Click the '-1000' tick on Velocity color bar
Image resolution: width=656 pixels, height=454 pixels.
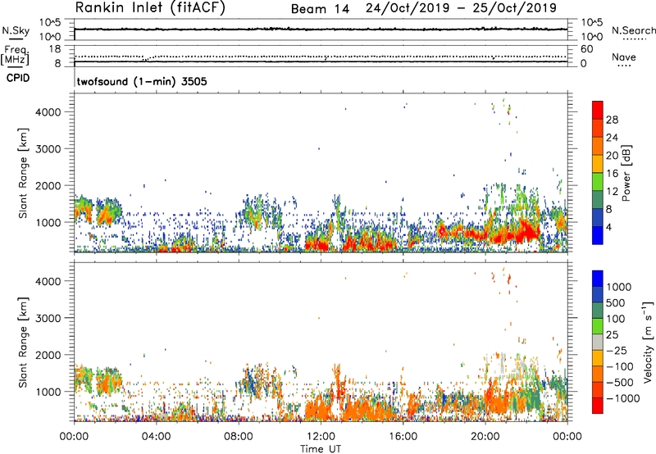pos(623,398)
